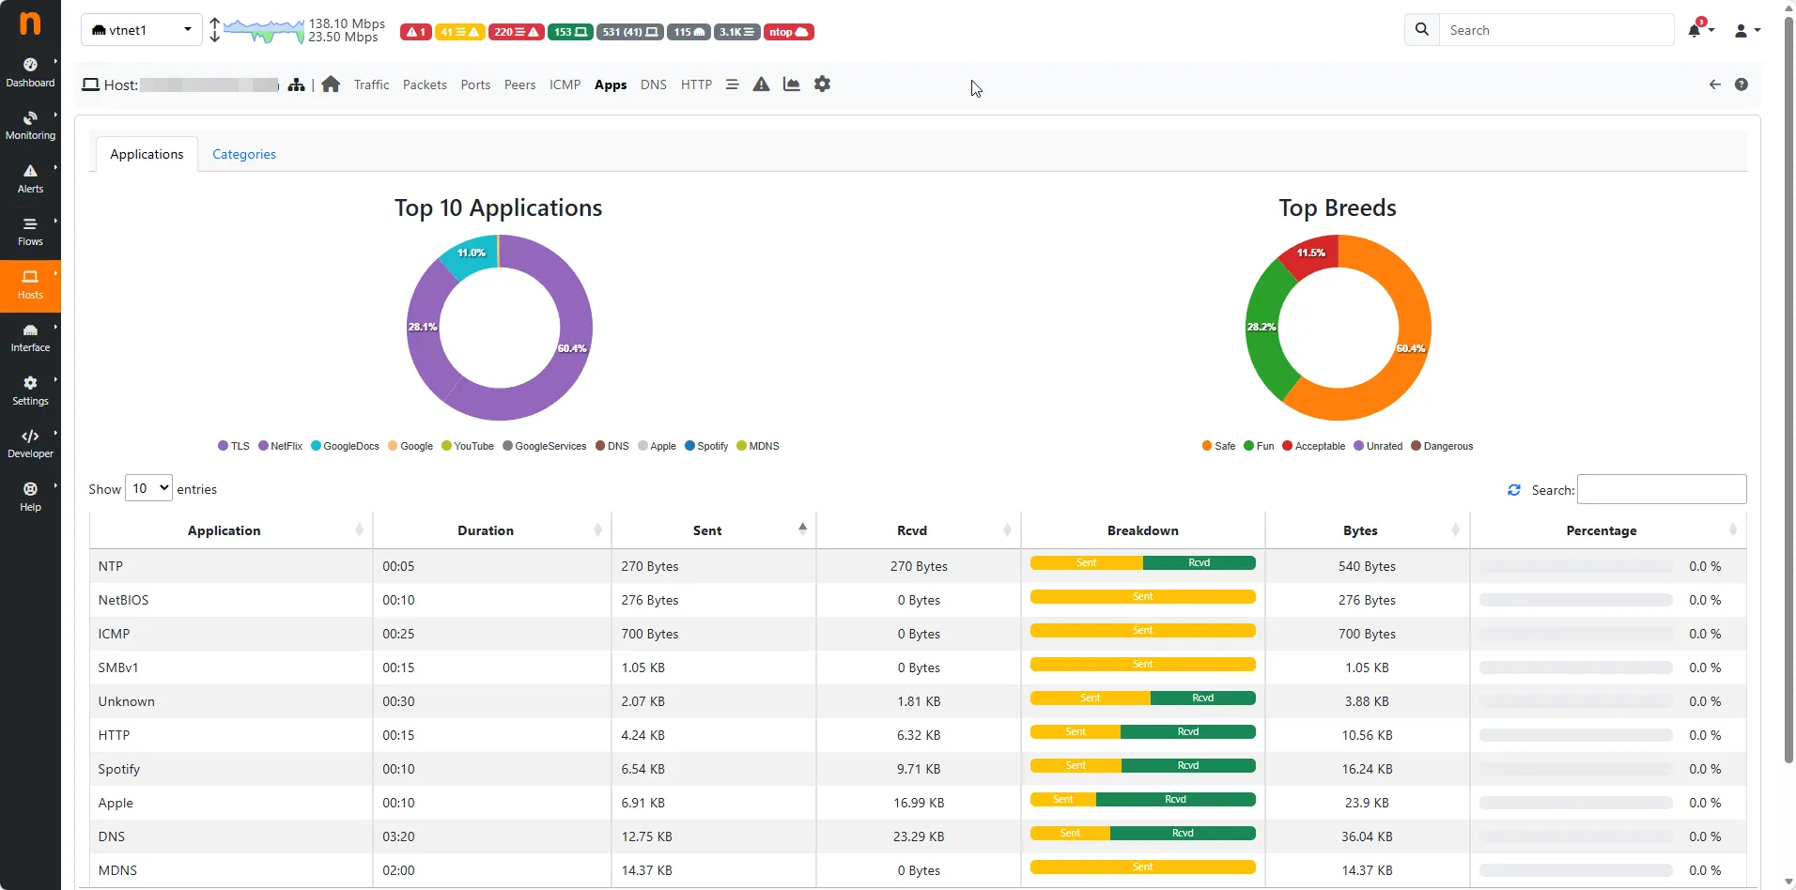
Task: Toggle the TLS legend entry
Action: tap(234, 446)
